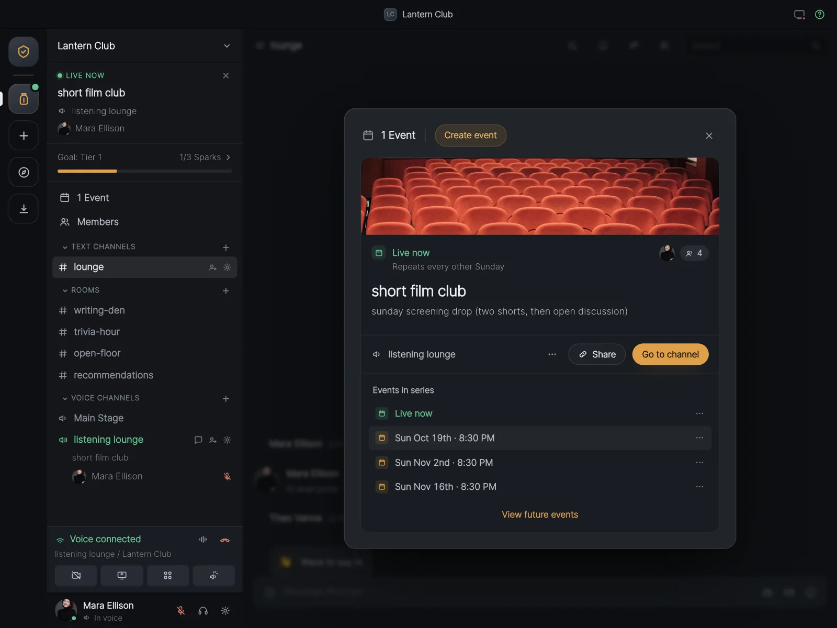Open the Members list in sidebar
The height and width of the screenshot is (628, 837).
(x=144, y=222)
